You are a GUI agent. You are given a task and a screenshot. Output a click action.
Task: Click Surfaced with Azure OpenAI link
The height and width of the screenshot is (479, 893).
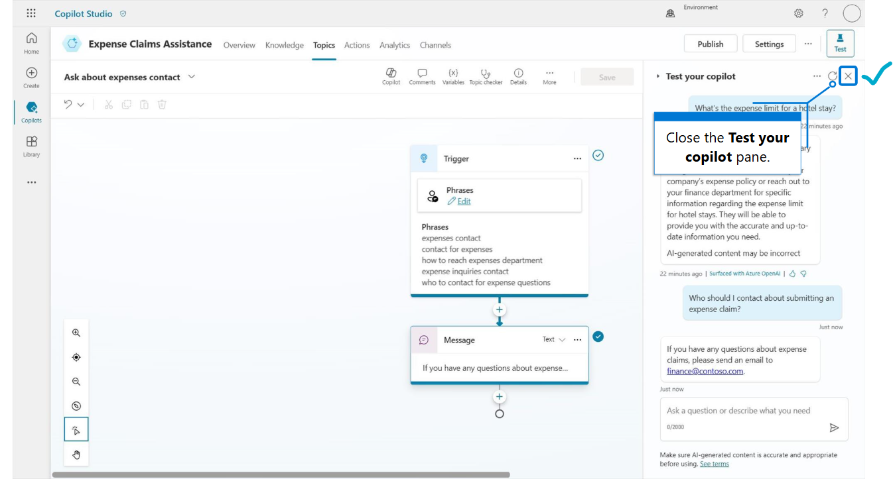point(745,274)
